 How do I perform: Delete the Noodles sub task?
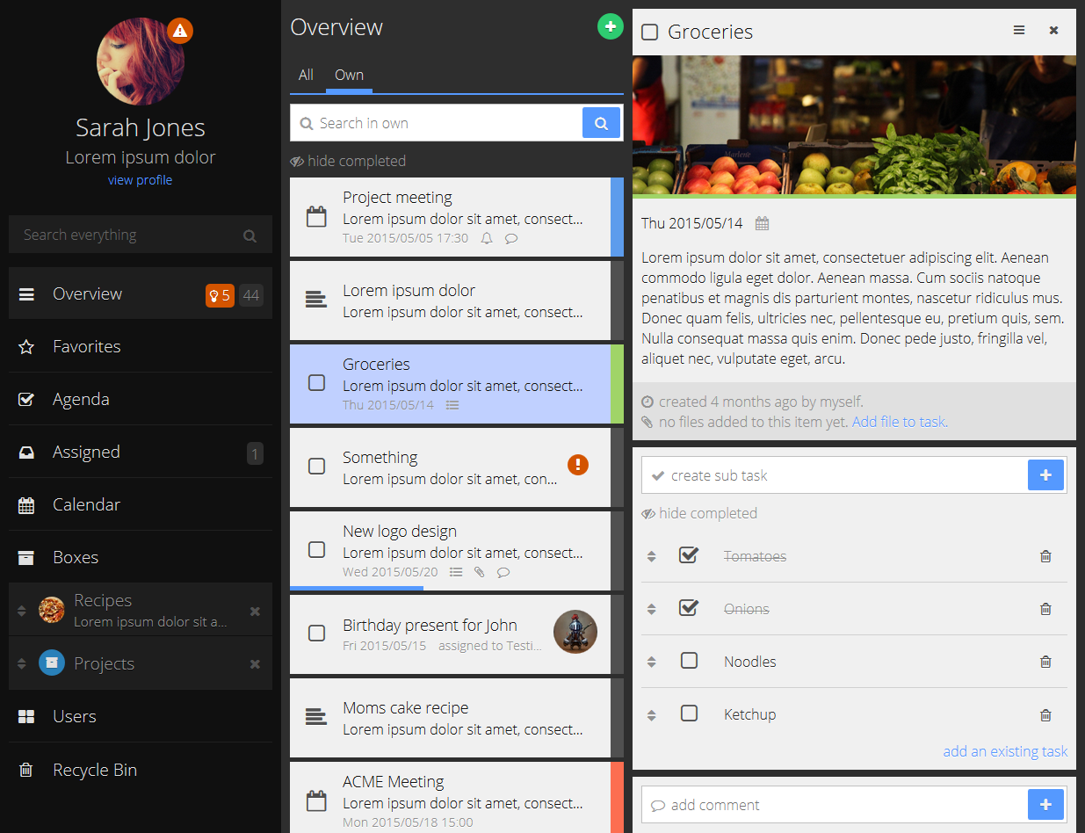1045,662
